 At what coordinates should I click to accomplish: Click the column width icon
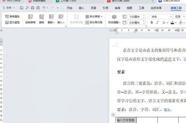(124, 22)
